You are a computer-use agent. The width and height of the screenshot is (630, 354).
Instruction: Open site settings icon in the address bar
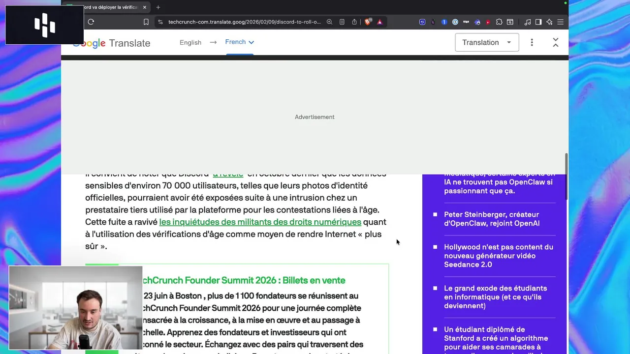[160, 22]
